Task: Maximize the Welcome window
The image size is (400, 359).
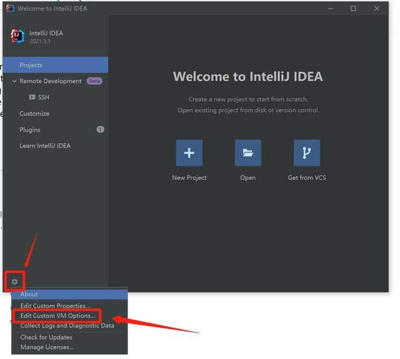Action: click(353, 8)
